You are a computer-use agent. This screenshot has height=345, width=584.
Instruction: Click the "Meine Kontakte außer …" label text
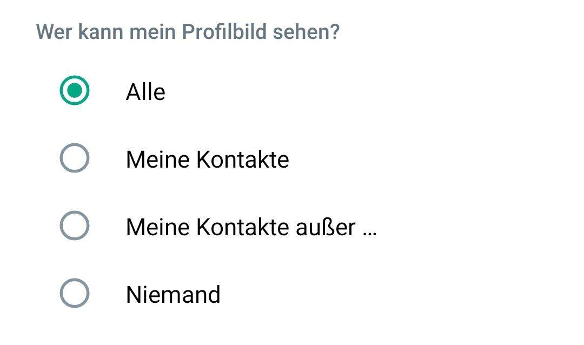tap(250, 227)
